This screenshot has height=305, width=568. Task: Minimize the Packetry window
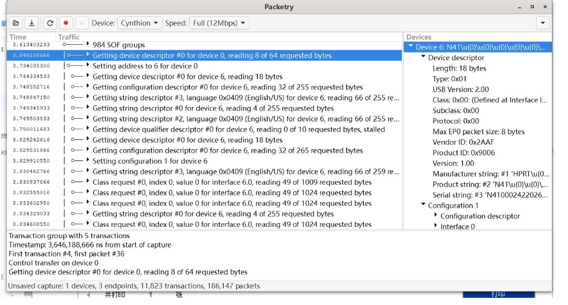(520, 7)
